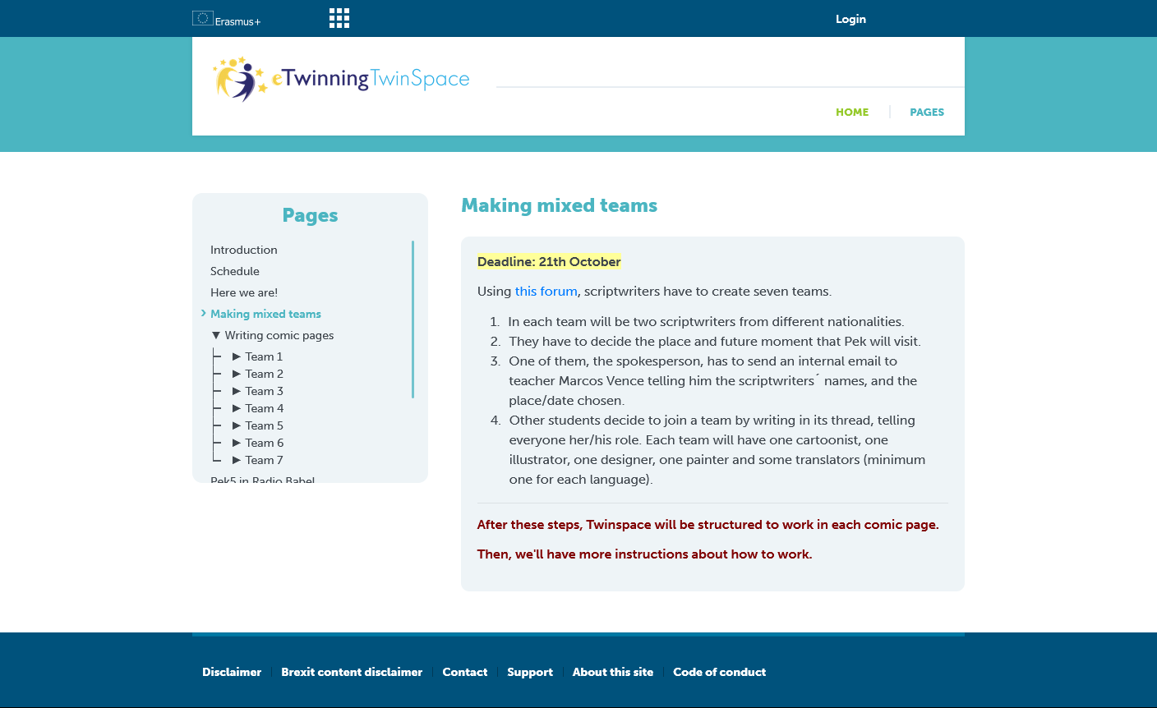Follow the 'this forum' hyperlink

546,292
